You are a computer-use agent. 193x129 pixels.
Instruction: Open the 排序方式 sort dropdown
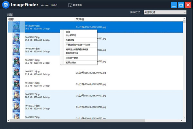pyautogui.click(x=165, y=12)
